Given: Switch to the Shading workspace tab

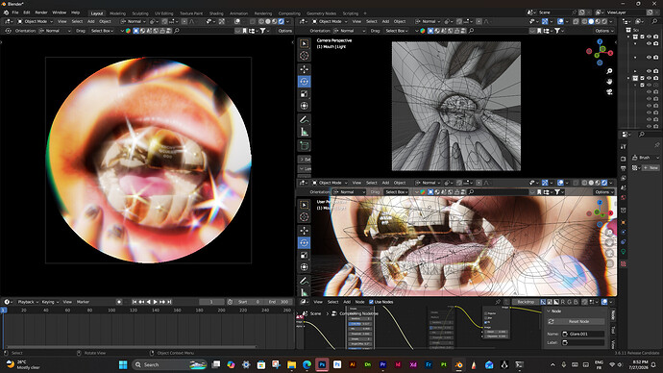Looking at the screenshot, I should point(216,13).
